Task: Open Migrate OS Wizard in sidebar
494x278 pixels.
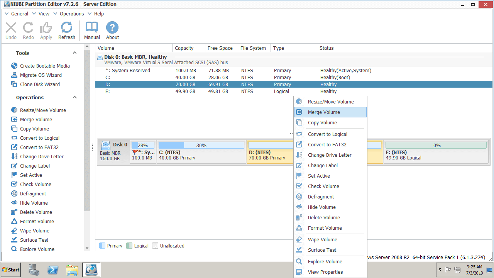Action: pyautogui.click(x=41, y=75)
